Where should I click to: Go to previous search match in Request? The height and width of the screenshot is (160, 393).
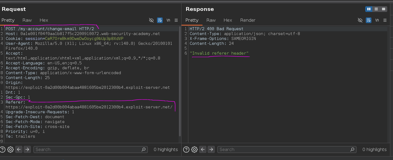19,149
